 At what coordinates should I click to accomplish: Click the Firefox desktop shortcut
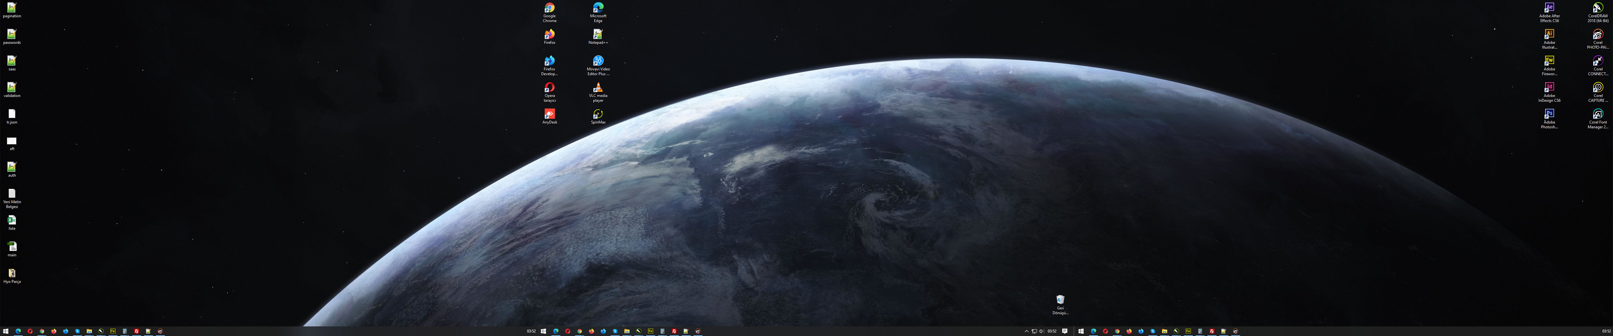point(549,37)
